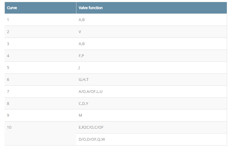The height and width of the screenshot is (147, 231).
Task: Select the curve number 2 cell
Action: (8, 32)
